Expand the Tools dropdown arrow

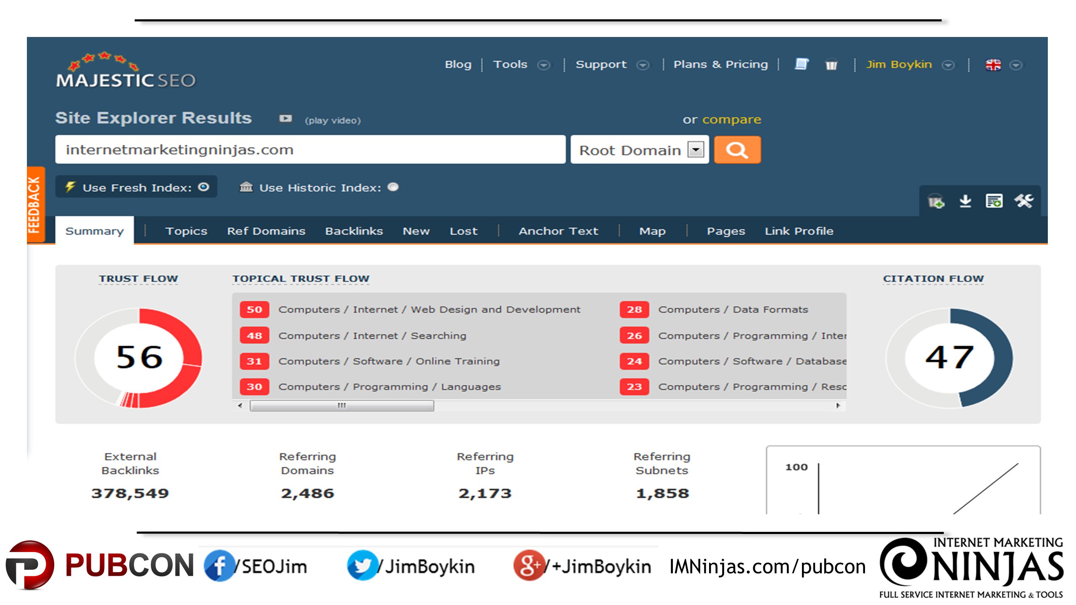coord(544,65)
